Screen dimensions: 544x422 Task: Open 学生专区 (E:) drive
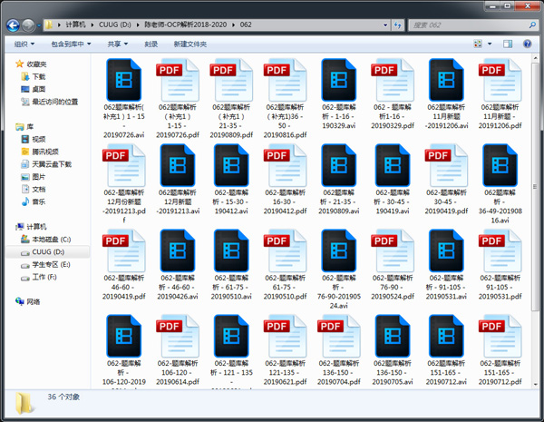pyautogui.click(x=45, y=264)
